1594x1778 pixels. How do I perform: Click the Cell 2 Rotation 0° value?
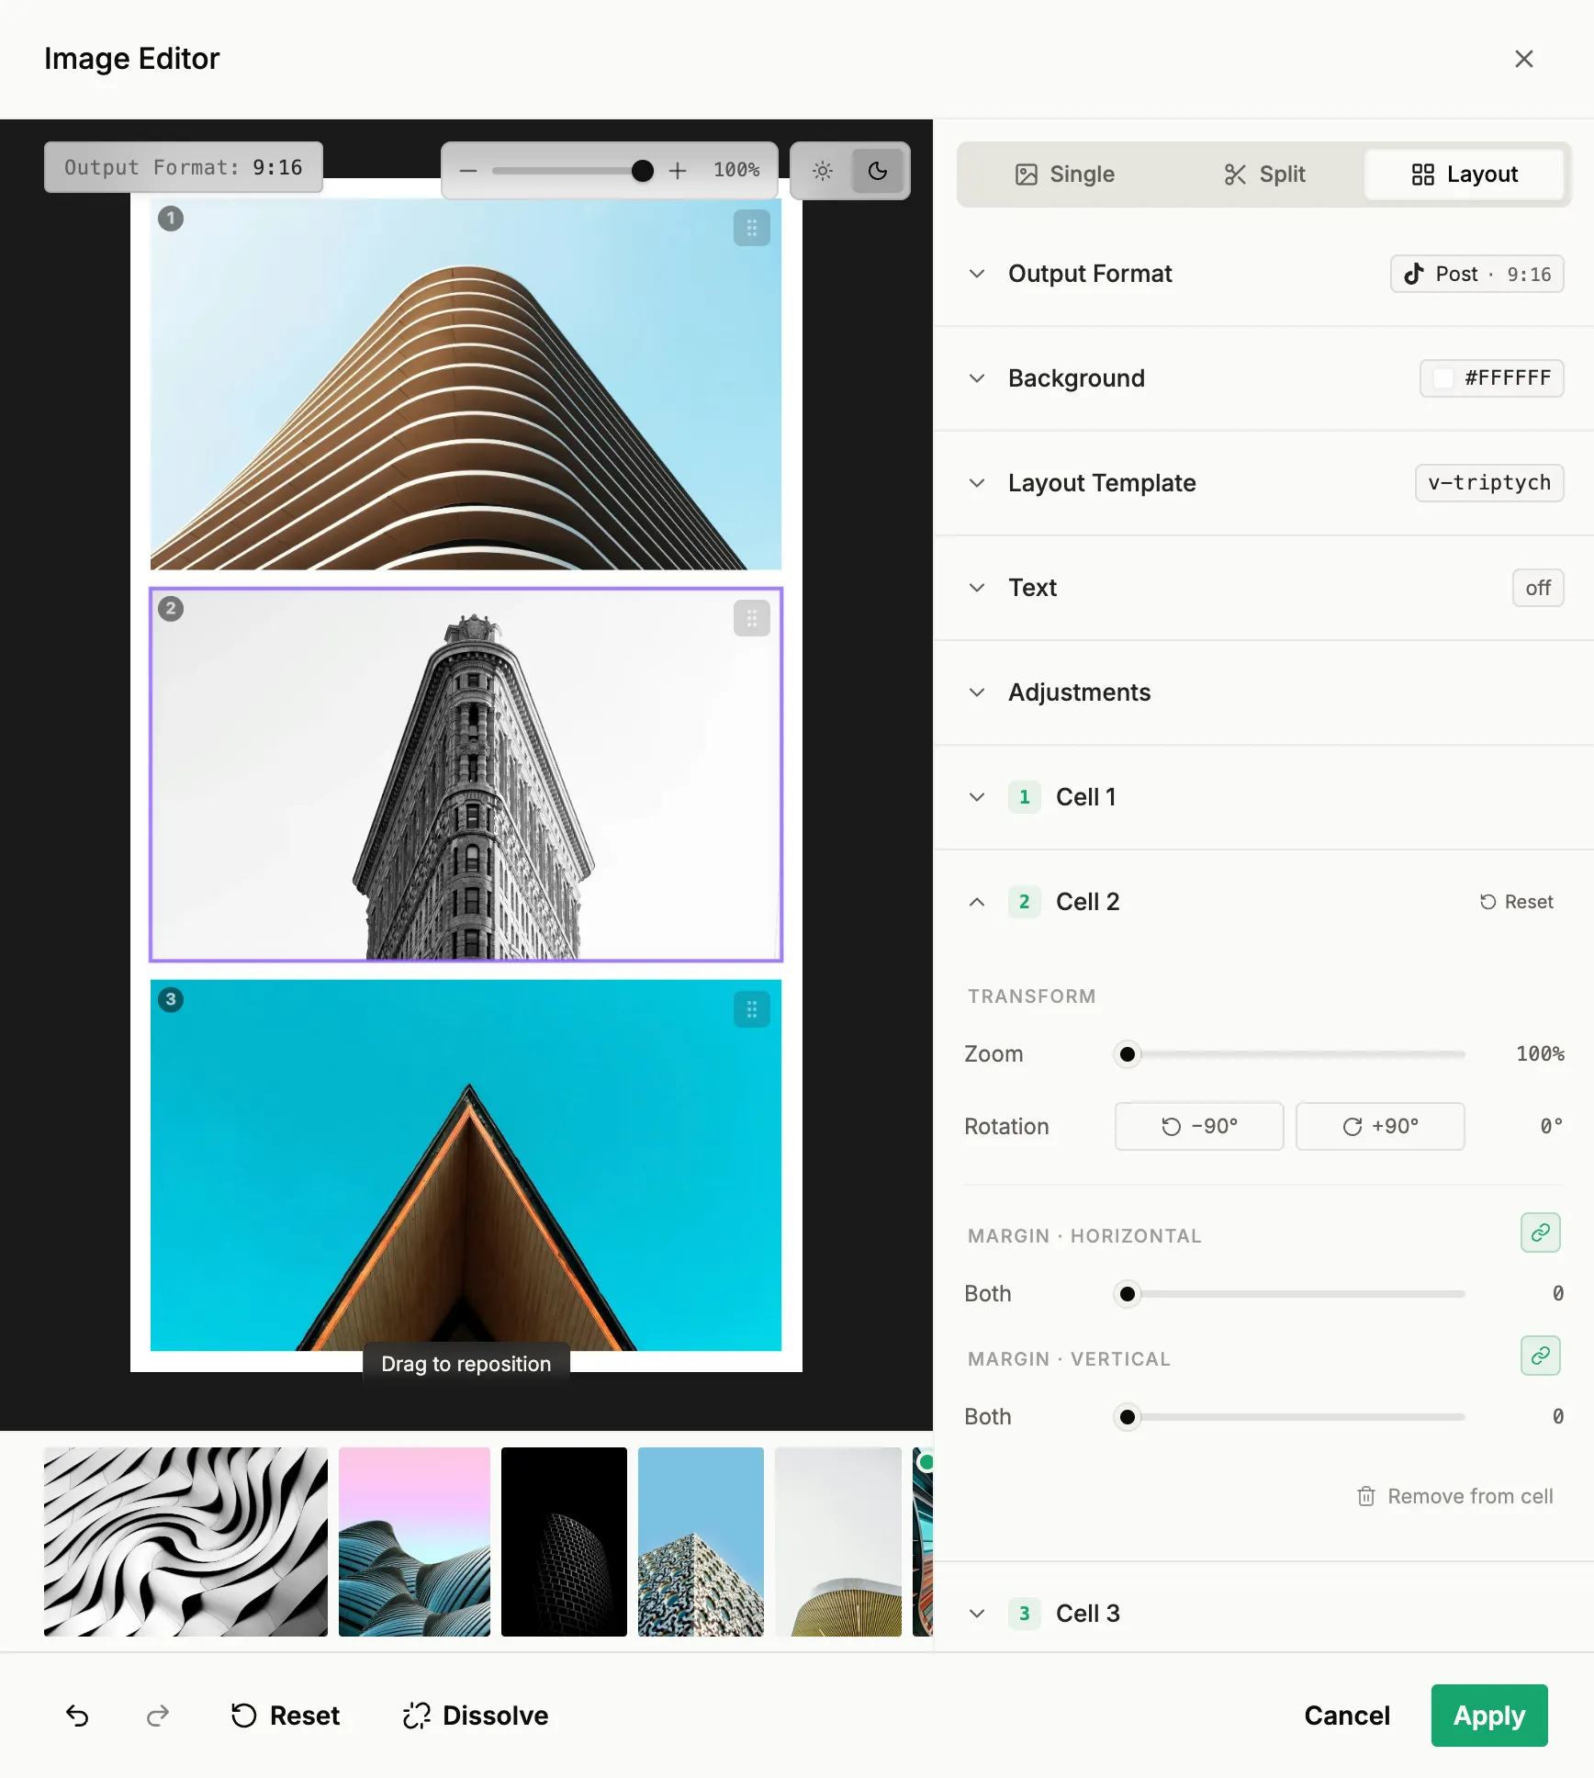(1552, 1126)
